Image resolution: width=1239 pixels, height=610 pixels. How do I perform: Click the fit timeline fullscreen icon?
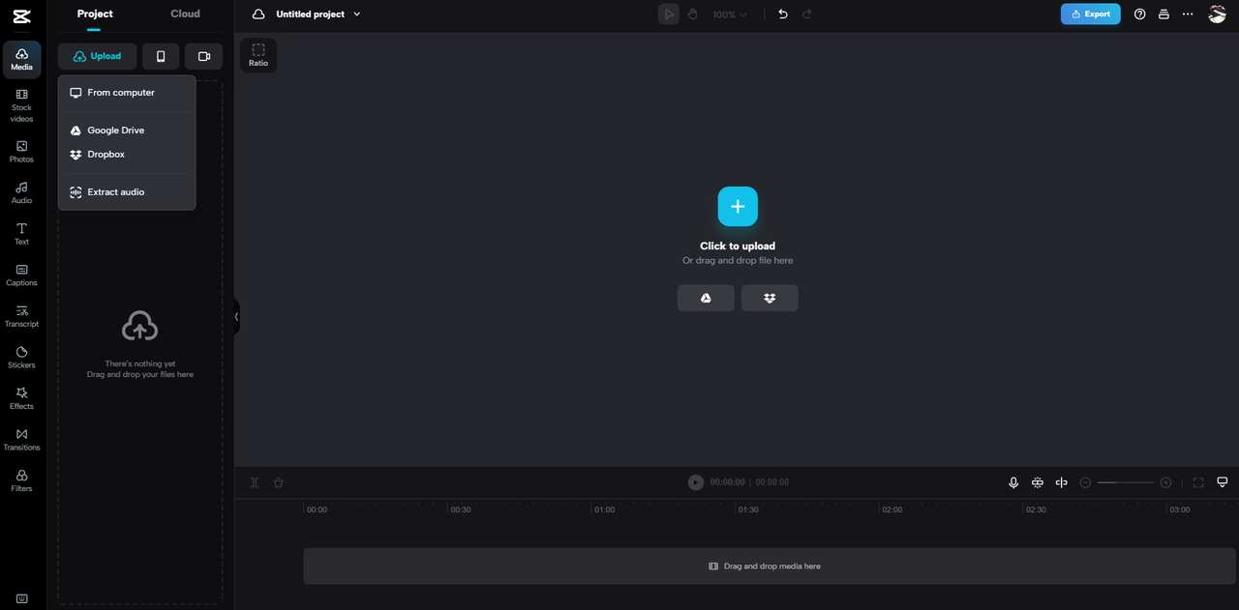tap(1198, 482)
